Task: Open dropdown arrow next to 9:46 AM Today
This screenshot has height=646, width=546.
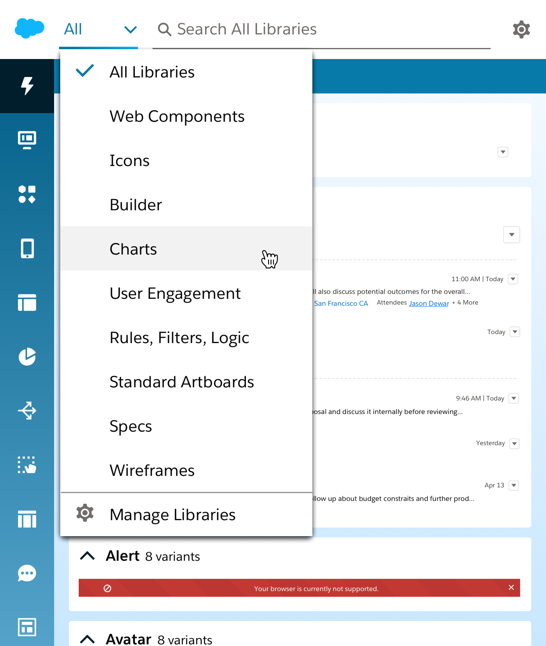Action: point(514,398)
